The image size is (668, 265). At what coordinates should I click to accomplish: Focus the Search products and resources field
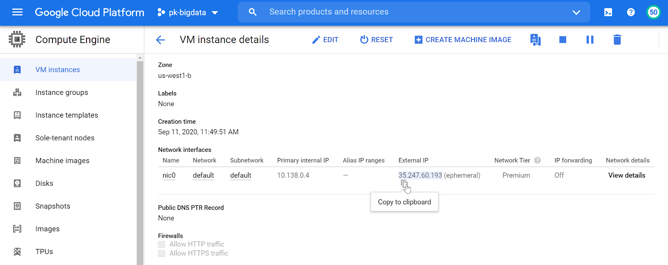[x=413, y=12]
